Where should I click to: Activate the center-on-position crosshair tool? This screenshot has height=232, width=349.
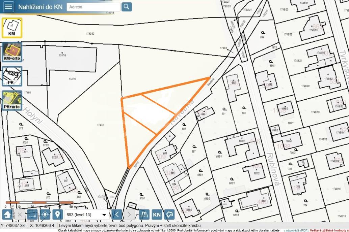[x=45, y=214]
